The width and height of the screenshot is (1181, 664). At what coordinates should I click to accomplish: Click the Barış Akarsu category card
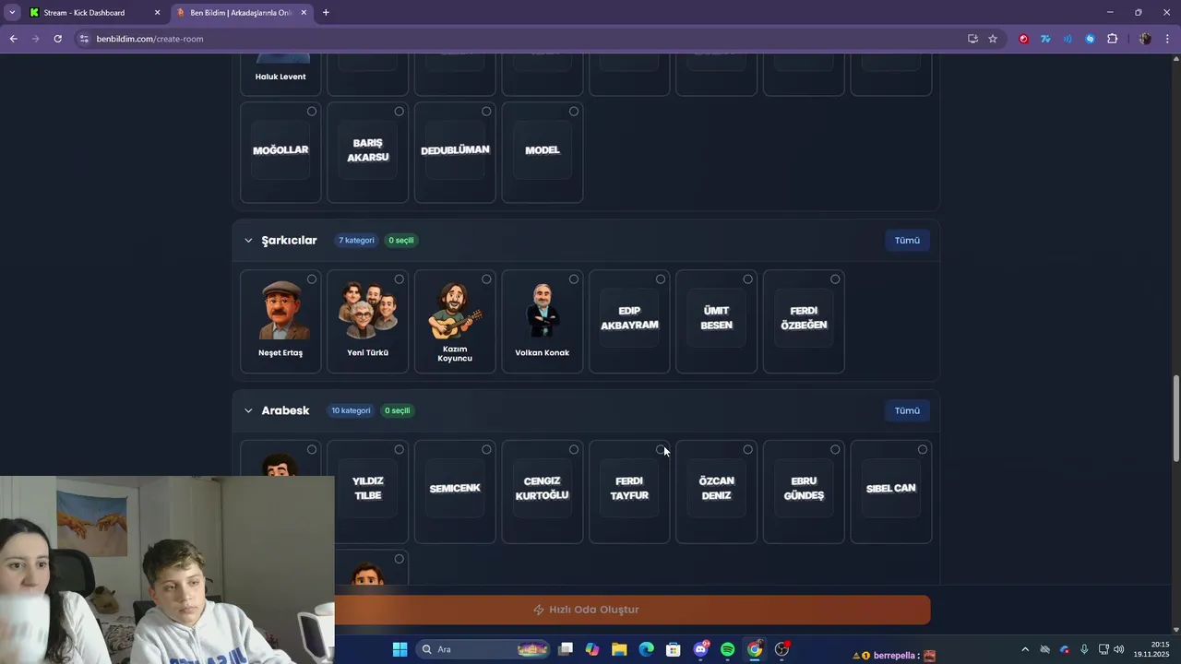click(x=367, y=152)
